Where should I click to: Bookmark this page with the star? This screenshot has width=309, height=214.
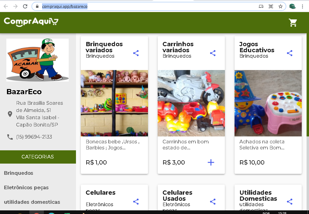coord(281,6)
